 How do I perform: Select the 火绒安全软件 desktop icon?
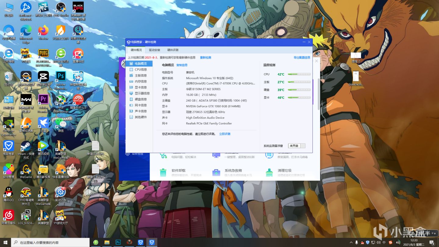(x=61, y=33)
